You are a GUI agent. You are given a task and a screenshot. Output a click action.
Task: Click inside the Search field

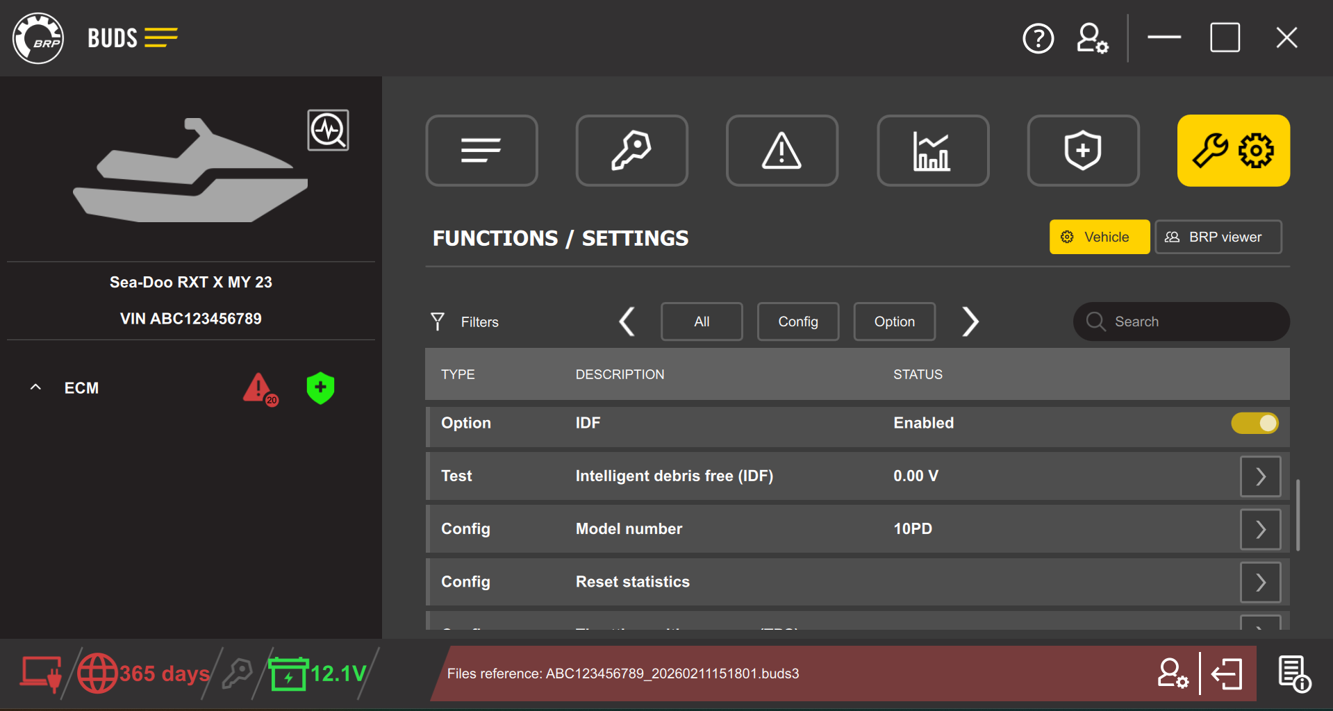1181,321
